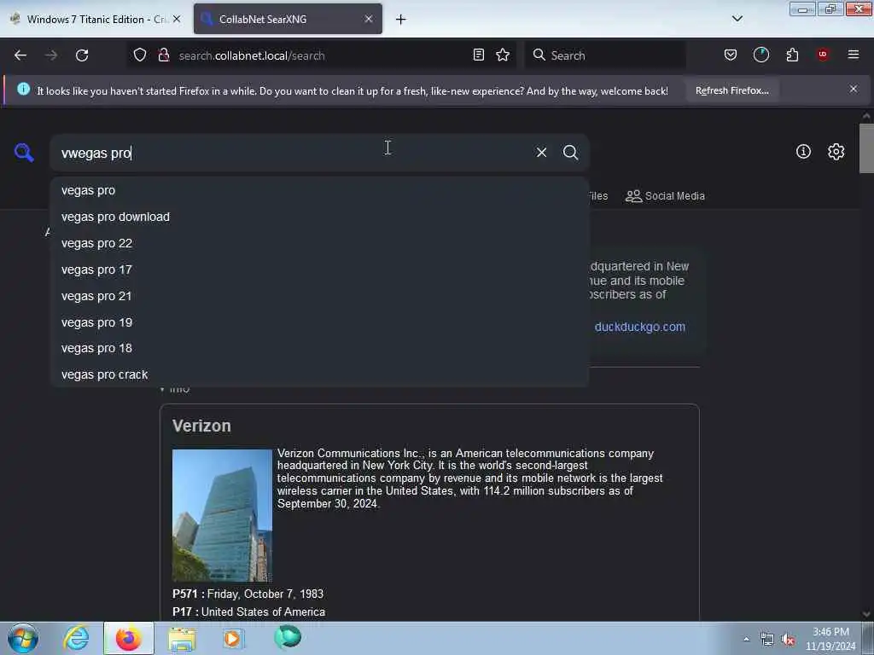Open the SearXNG about info icon
The height and width of the screenshot is (655, 874).
(803, 152)
